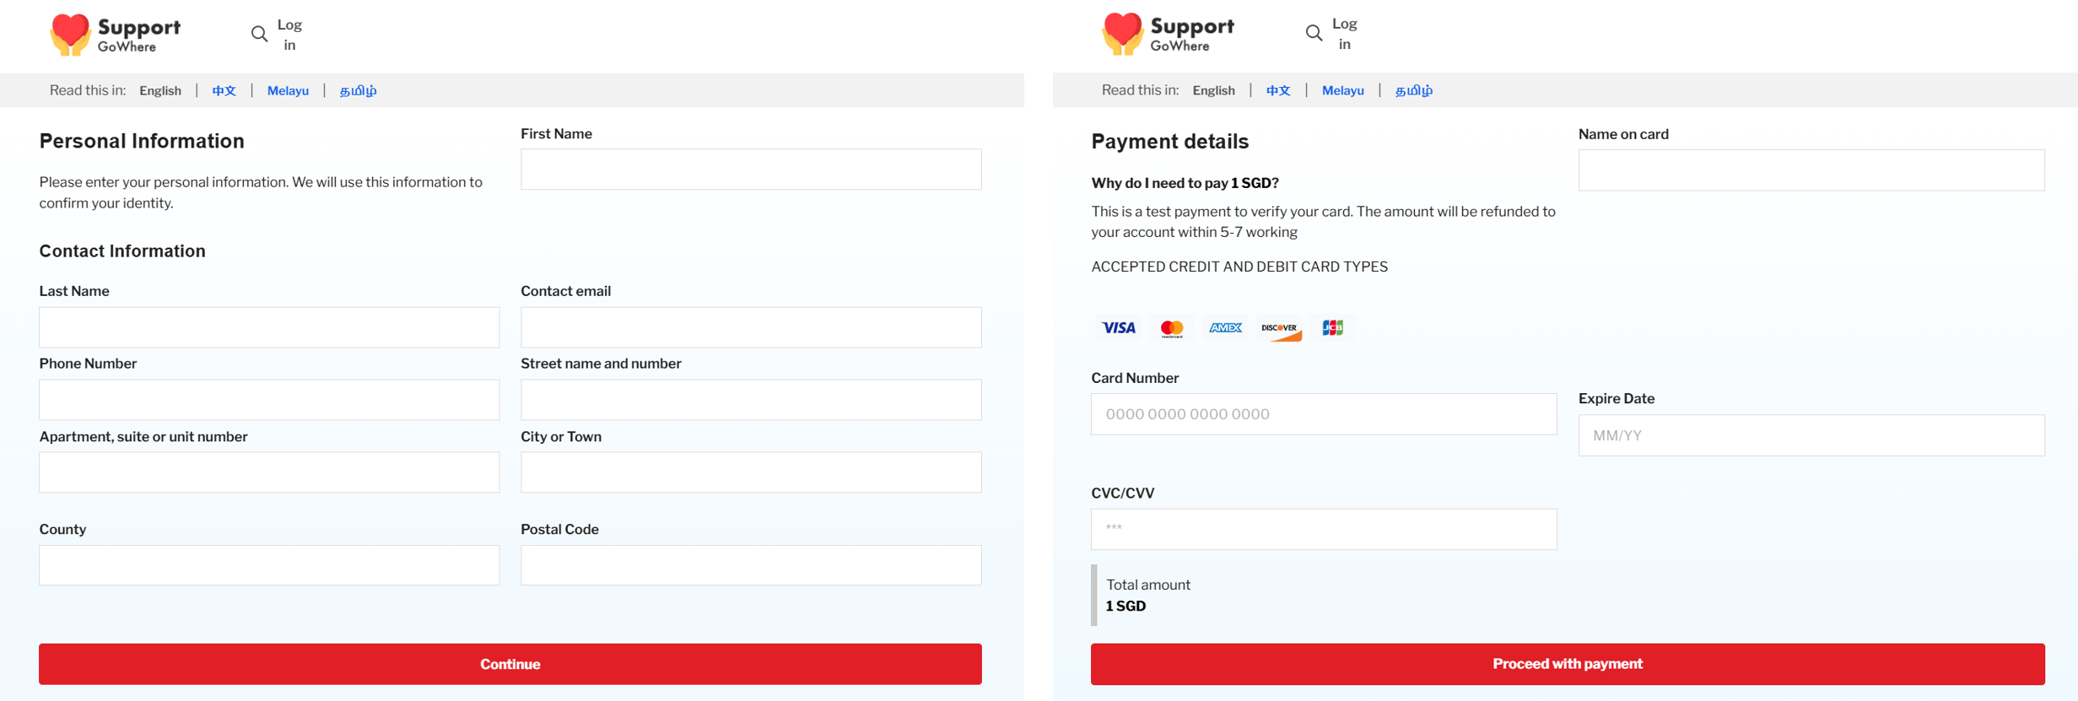Select the Mastercard icon

1172,328
